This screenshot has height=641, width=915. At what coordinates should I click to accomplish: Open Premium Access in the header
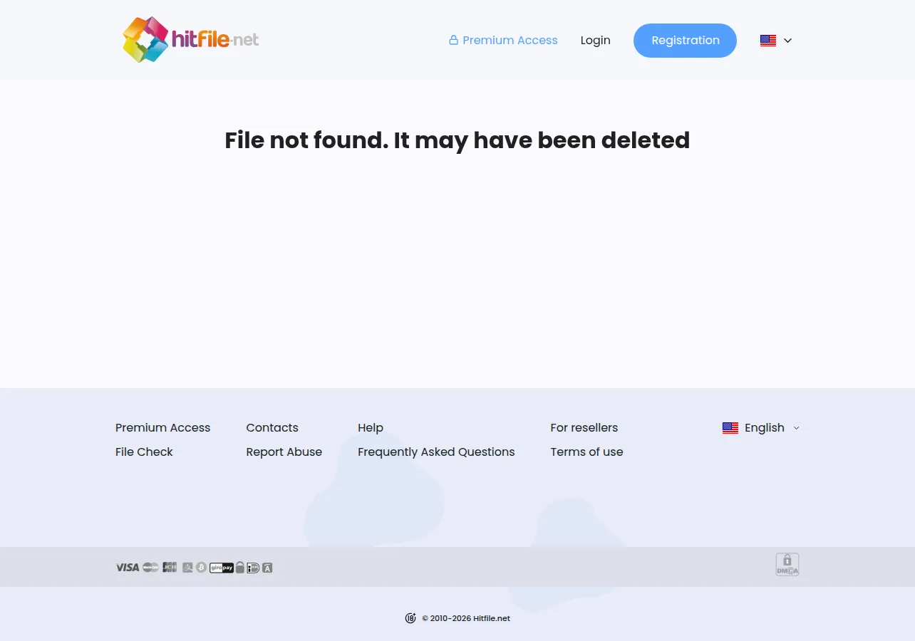click(x=503, y=41)
